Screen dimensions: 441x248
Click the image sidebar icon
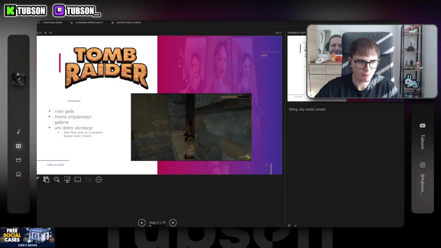[19, 174]
